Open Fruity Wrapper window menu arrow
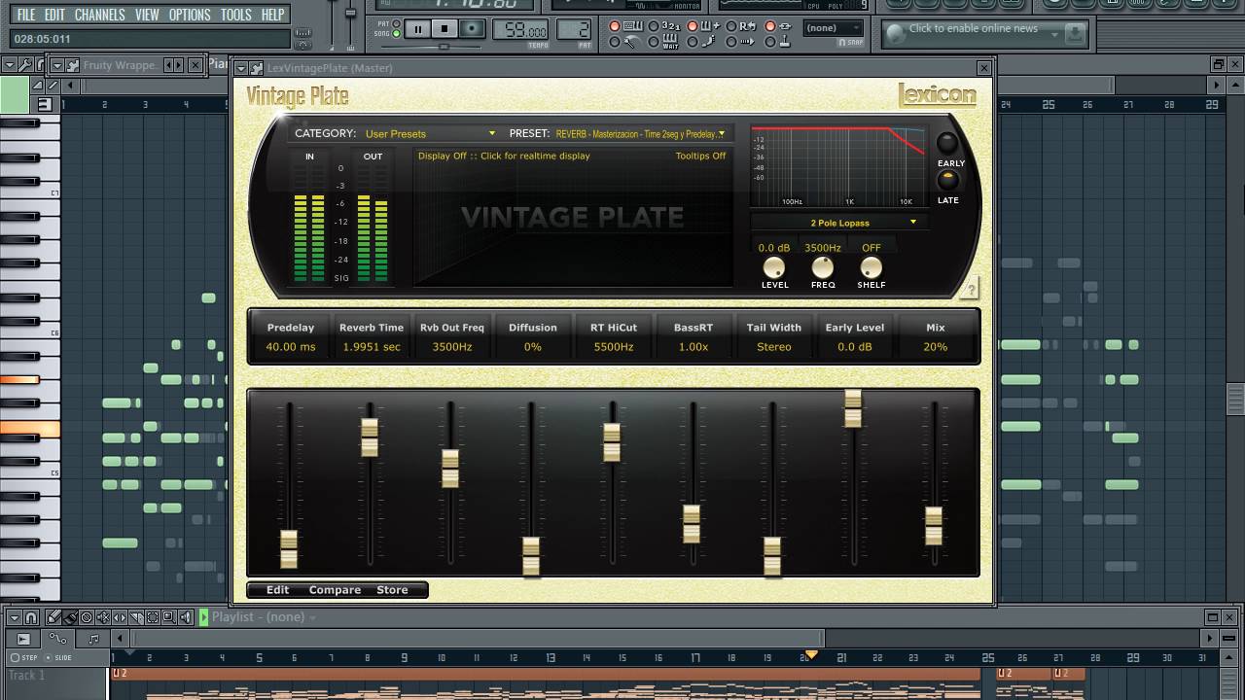This screenshot has height=700, width=1245. 57,65
